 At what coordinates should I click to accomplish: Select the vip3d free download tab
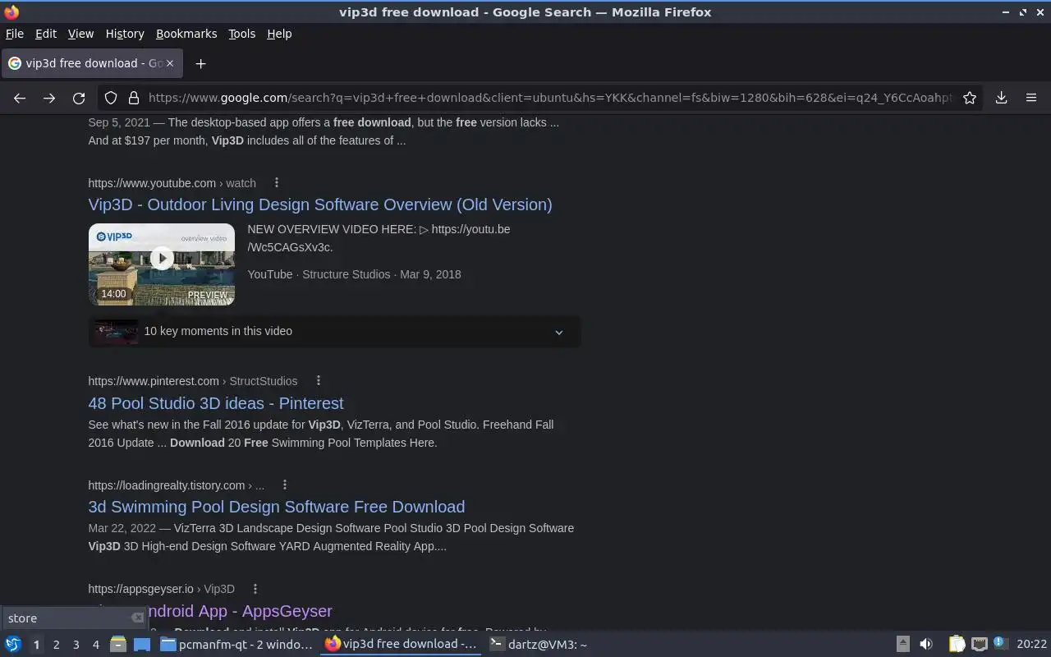pos(92,63)
